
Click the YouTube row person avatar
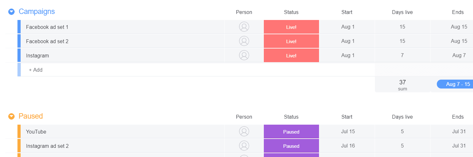[244, 132]
